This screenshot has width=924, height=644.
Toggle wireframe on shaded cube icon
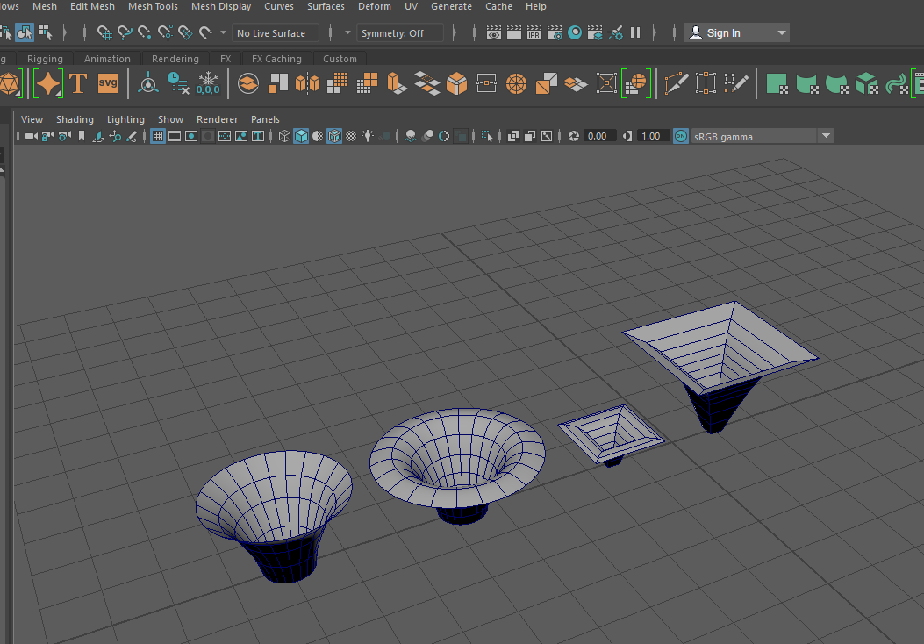[x=334, y=137]
